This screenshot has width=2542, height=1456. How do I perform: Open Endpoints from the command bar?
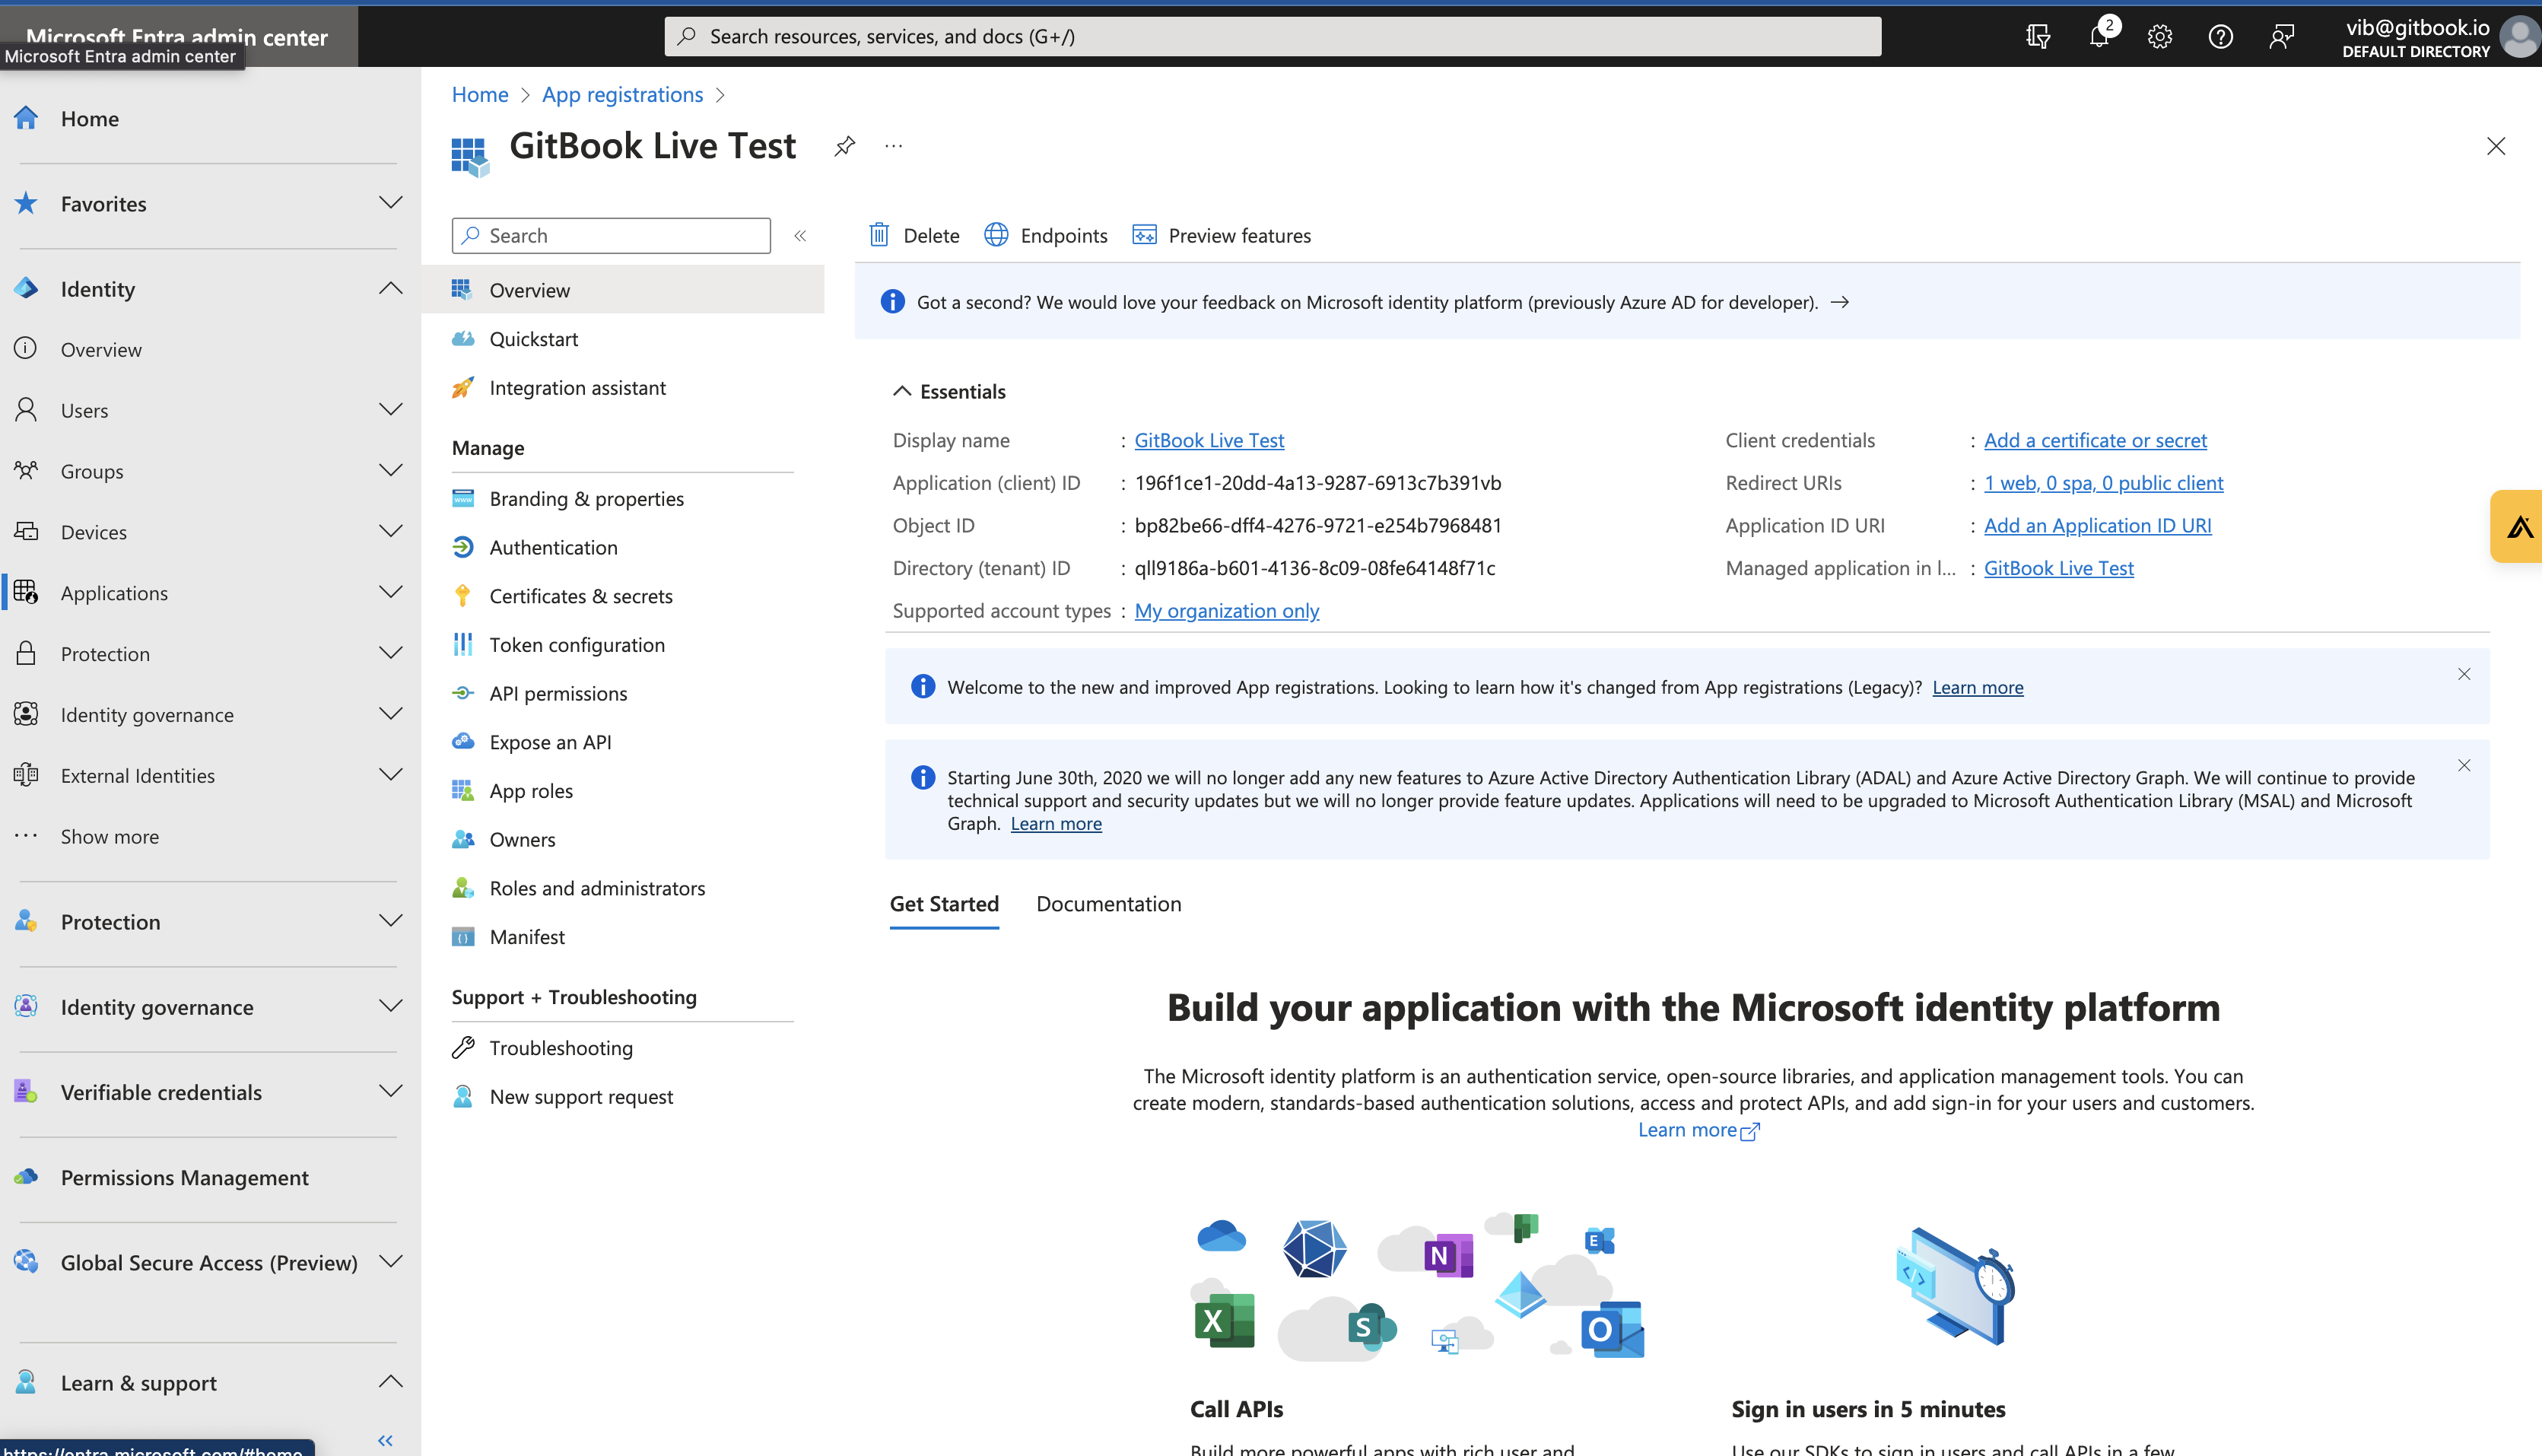1046,235
